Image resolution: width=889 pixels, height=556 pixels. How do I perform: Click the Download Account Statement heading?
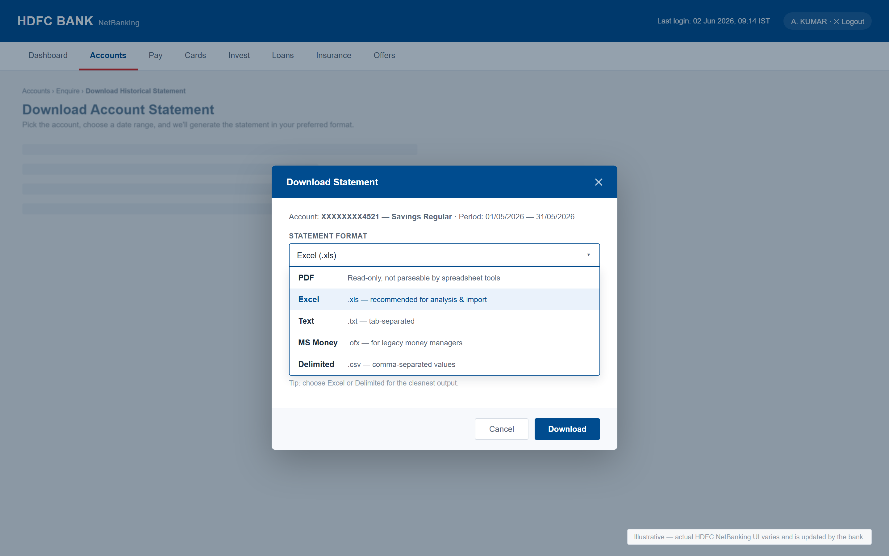[x=118, y=109]
